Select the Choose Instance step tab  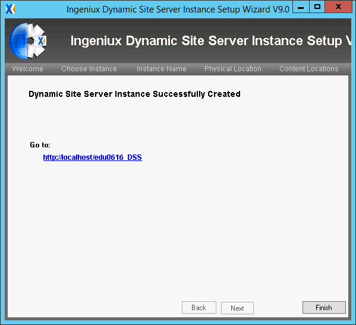coord(89,69)
